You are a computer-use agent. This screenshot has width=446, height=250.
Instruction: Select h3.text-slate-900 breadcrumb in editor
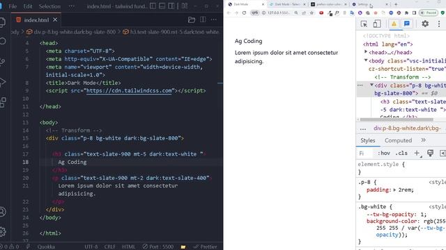(171, 32)
